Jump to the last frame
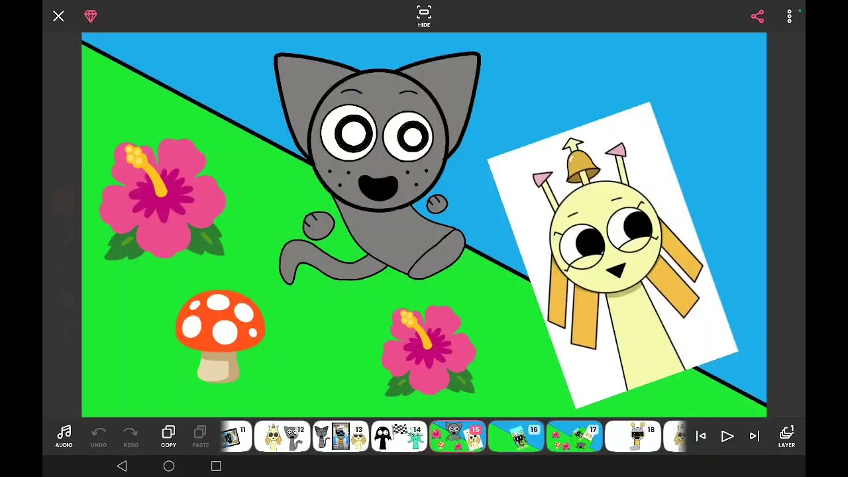The image size is (848, 477). click(754, 436)
